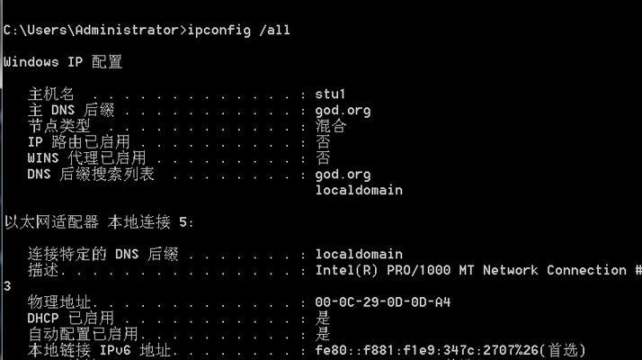Click the connection-specific DNS suffix localdomain
This screenshot has height=360, width=642.
[x=359, y=254]
